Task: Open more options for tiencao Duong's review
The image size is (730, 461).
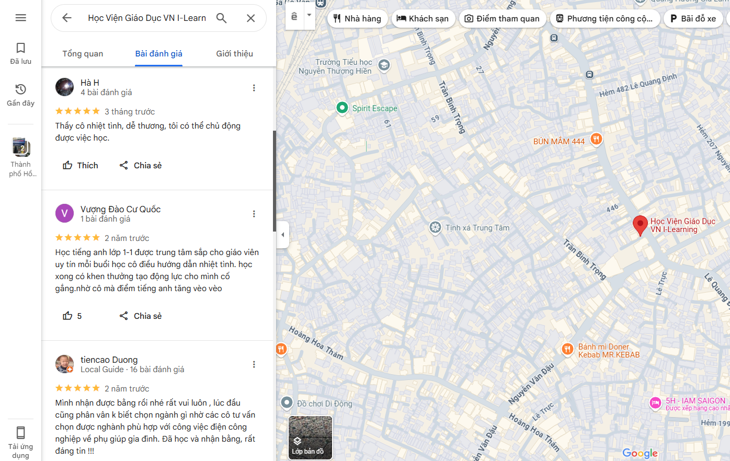Action: (x=254, y=364)
